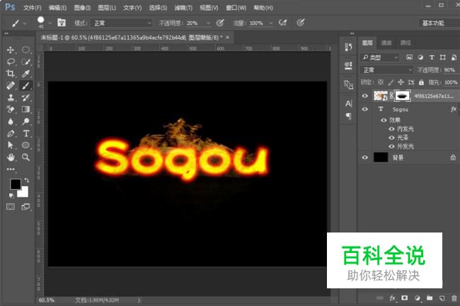Click the add layer mask button
Image resolution: width=460 pixels, height=306 pixels.
click(405, 298)
